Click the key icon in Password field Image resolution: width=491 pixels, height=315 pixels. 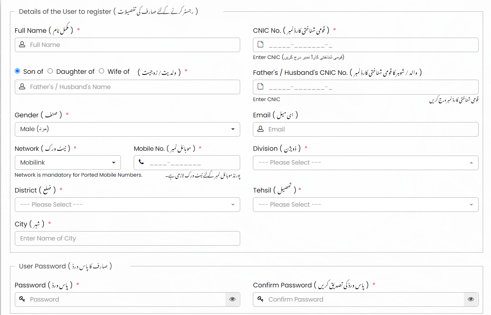(x=22, y=299)
